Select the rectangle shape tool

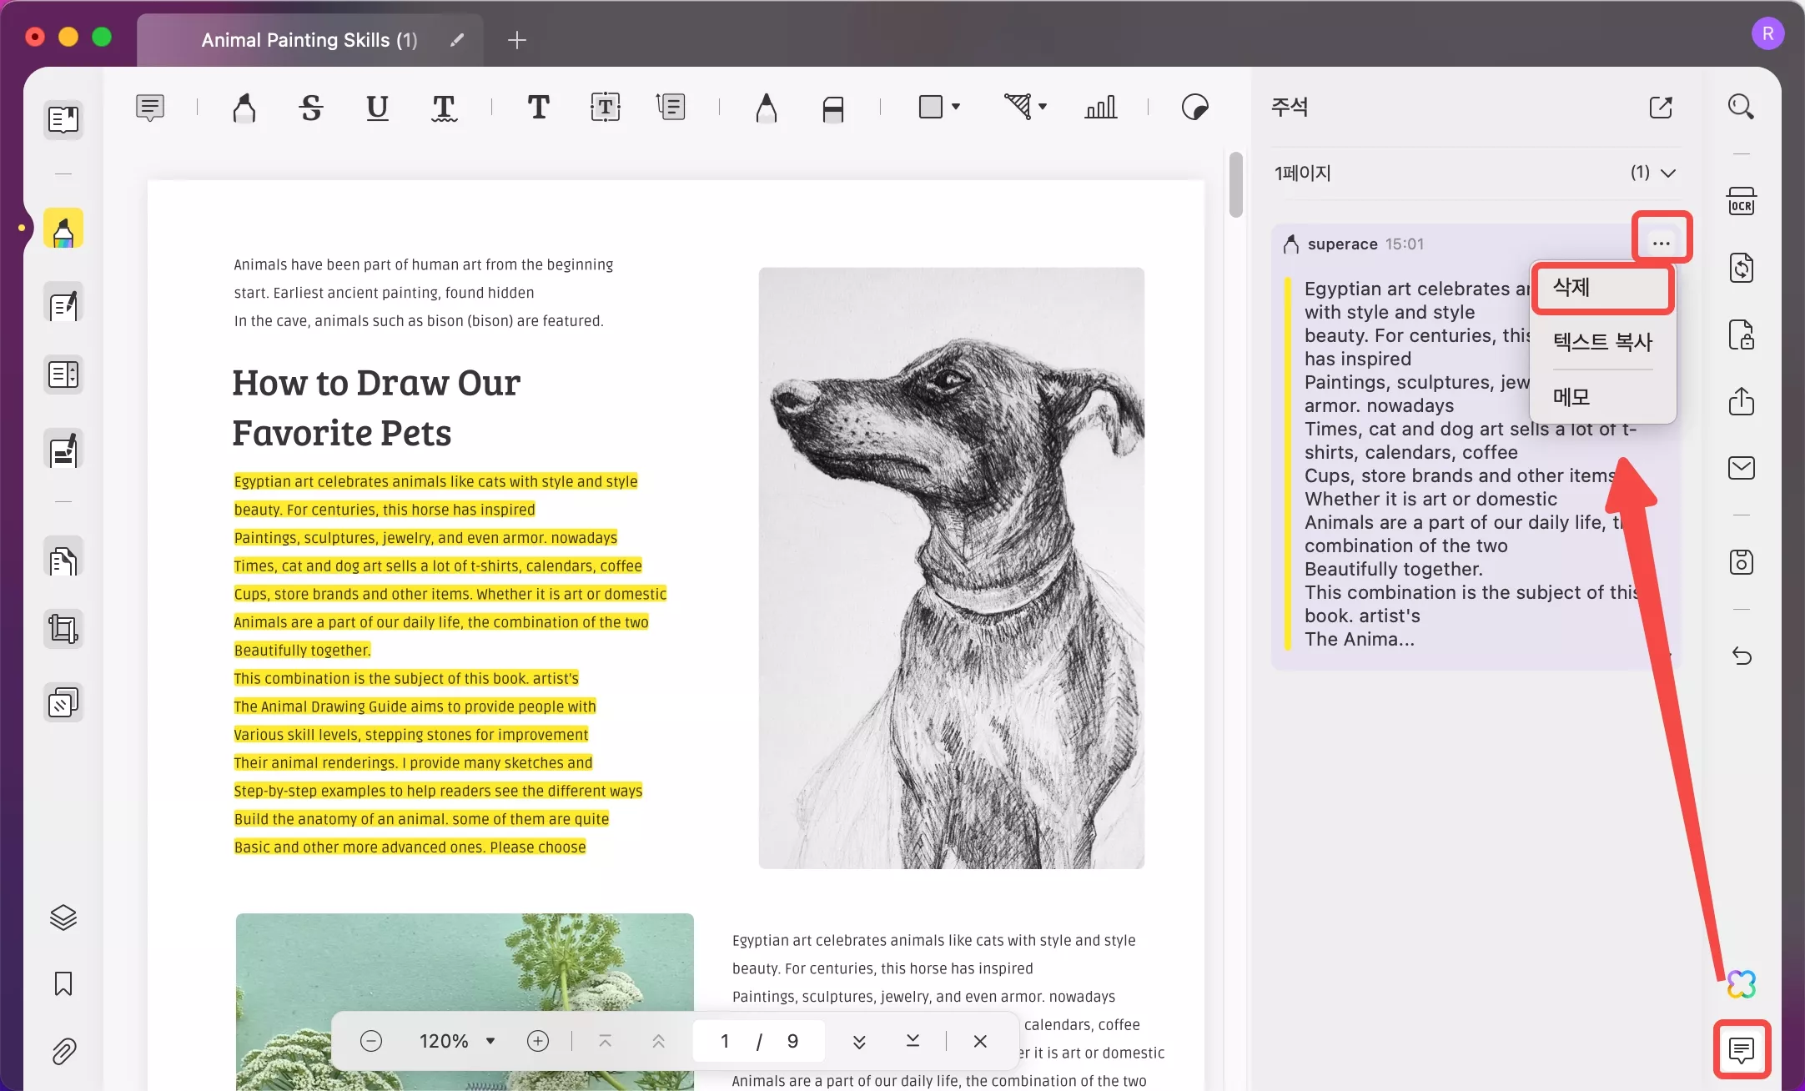point(930,107)
